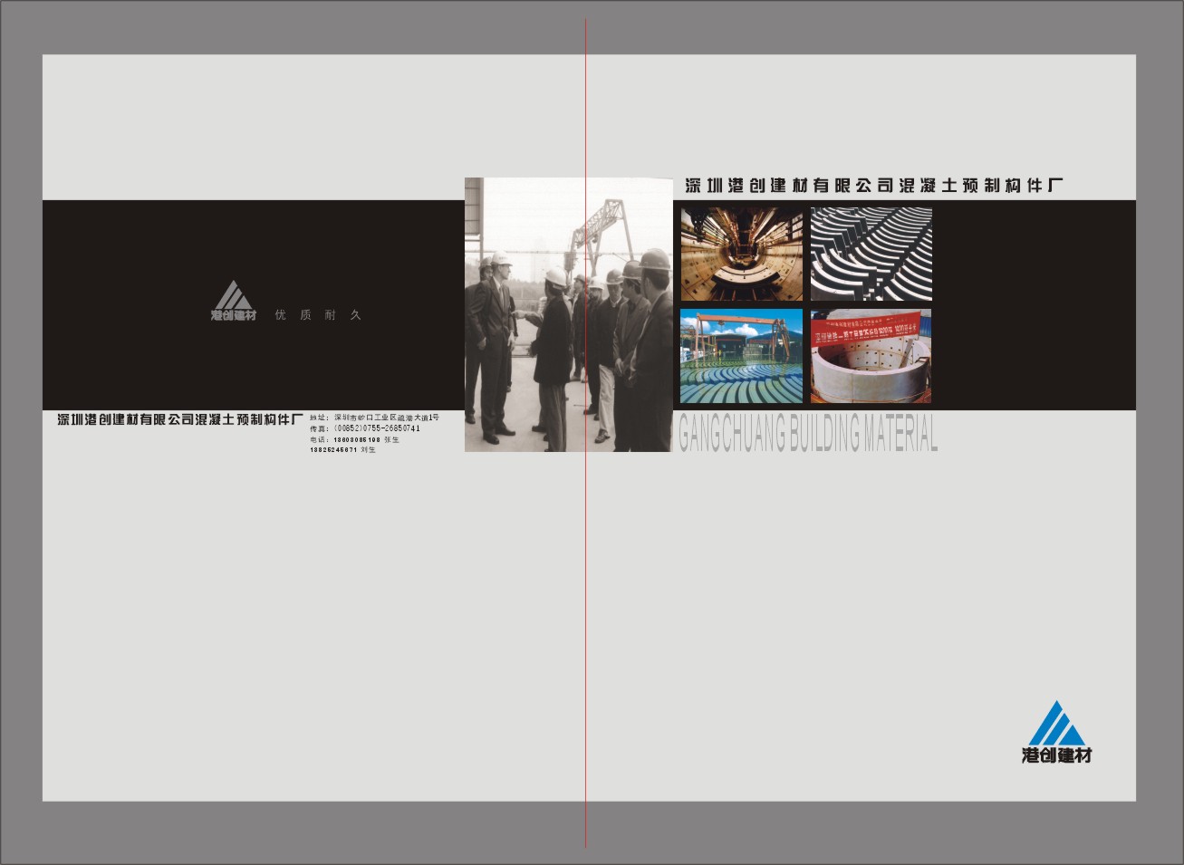The image size is (1184, 865).
Task: Click the '电话' phone line ending in 张生
Action: (354, 439)
